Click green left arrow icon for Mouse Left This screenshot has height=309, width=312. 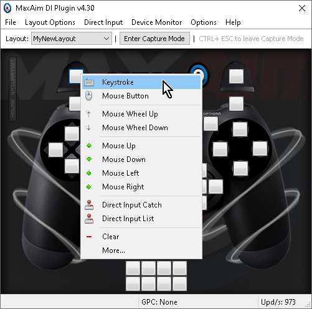pos(89,173)
